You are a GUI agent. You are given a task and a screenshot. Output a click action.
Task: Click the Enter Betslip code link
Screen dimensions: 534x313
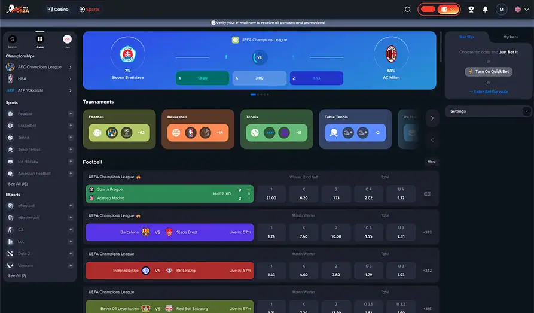tap(489, 92)
